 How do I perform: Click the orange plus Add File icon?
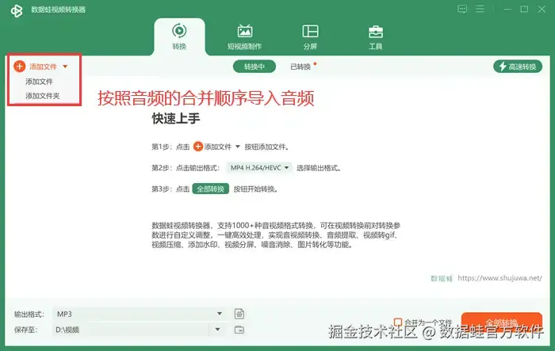pyautogui.click(x=20, y=67)
